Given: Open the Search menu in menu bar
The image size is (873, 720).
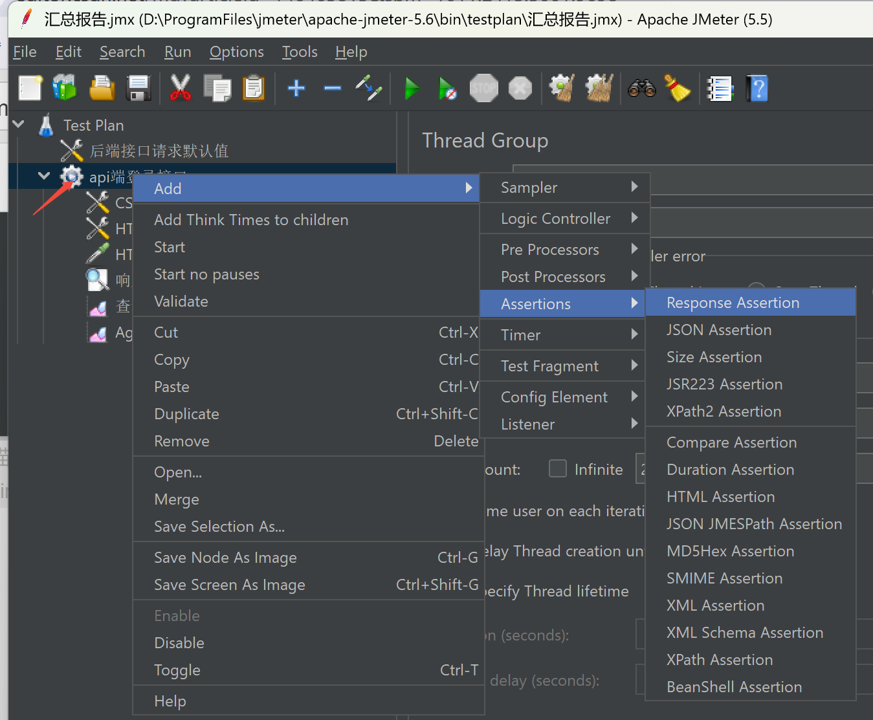Looking at the screenshot, I should (122, 52).
